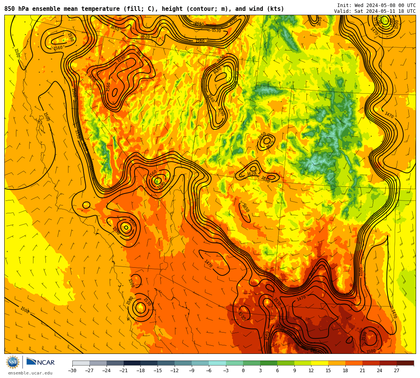Click the NSF circular logo
Image resolution: width=420 pixels, height=378 pixels.
point(13,362)
